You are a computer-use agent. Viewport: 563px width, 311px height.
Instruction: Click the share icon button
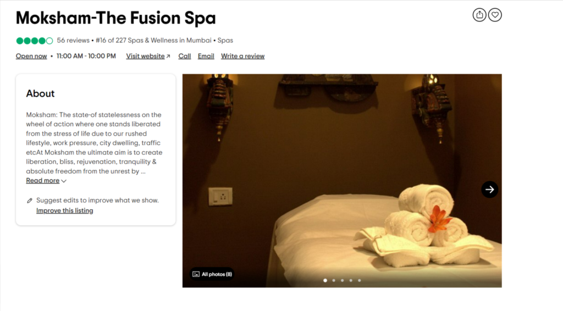(x=479, y=15)
